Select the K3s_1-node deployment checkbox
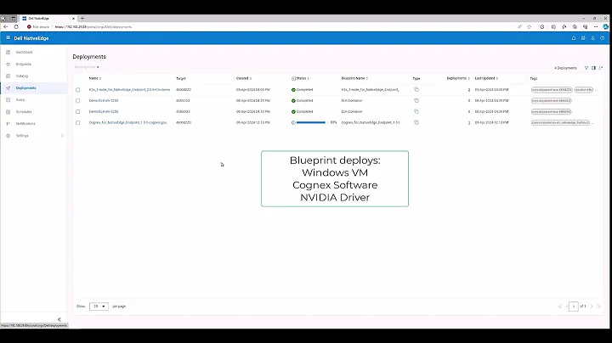Screen dimensions: 612x343 coord(77,90)
